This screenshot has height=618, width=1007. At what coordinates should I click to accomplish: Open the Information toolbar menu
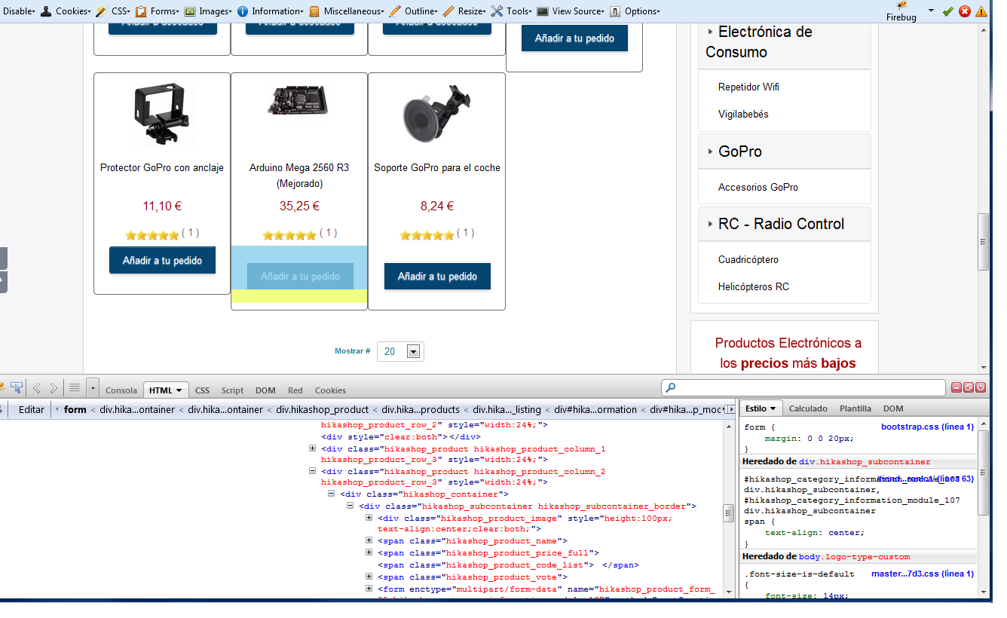(271, 11)
